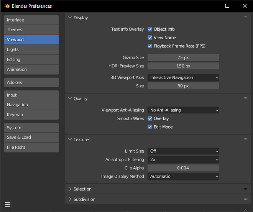The image size is (253, 212).
Task: Collapse the Quality panel
Action: [70, 99]
